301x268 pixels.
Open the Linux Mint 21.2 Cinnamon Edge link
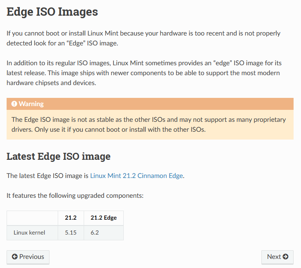click(136, 176)
